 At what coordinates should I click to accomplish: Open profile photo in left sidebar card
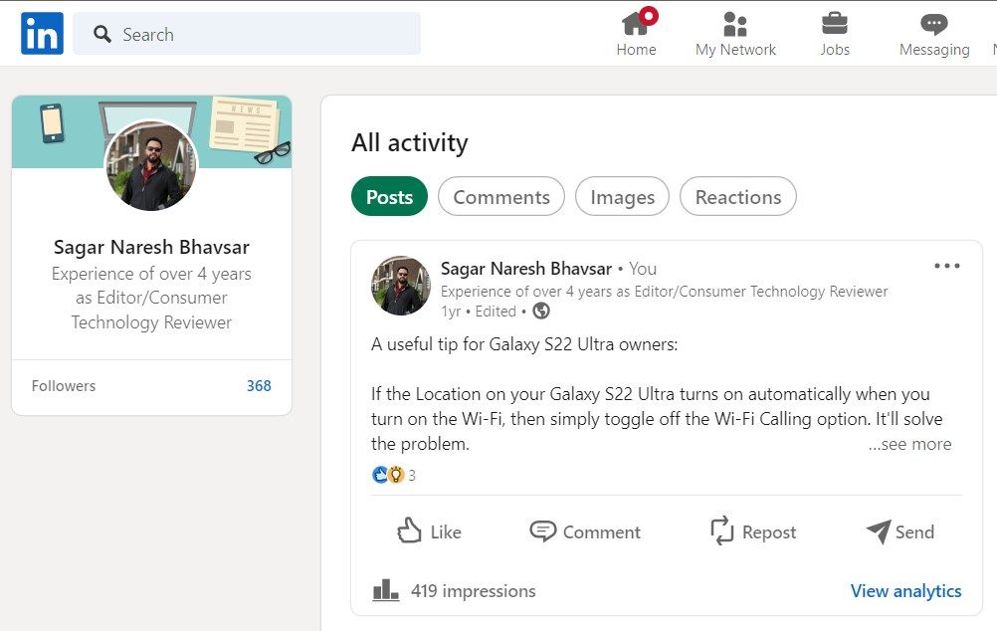[x=151, y=166]
